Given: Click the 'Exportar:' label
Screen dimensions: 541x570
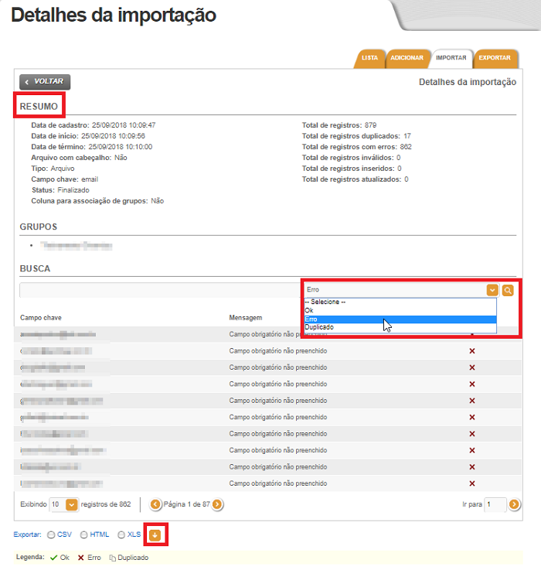Looking at the screenshot, I should [27, 534].
